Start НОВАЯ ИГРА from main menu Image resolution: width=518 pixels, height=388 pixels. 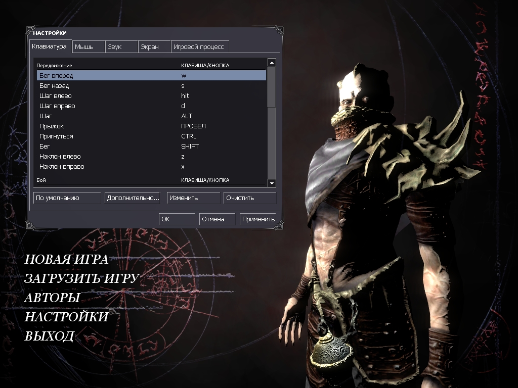[x=66, y=260]
